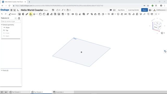Open the tab manager icon
The image size is (167, 94).
pos(2,92)
